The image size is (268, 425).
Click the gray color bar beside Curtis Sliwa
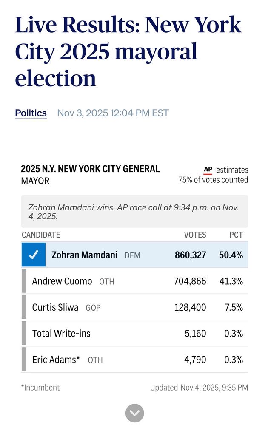(x=24, y=307)
